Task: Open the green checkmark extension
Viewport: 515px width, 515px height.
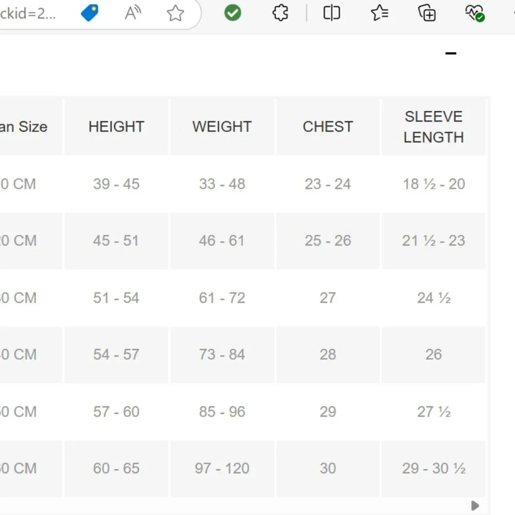Action: [x=233, y=13]
